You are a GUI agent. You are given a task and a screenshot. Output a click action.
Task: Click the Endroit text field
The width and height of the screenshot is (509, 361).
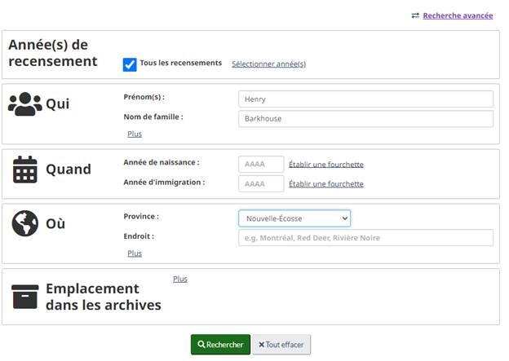(x=365, y=238)
